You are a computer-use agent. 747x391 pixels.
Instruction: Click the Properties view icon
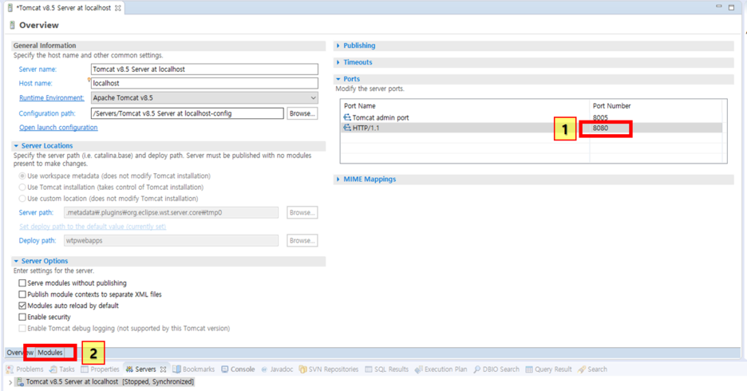click(x=85, y=369)
